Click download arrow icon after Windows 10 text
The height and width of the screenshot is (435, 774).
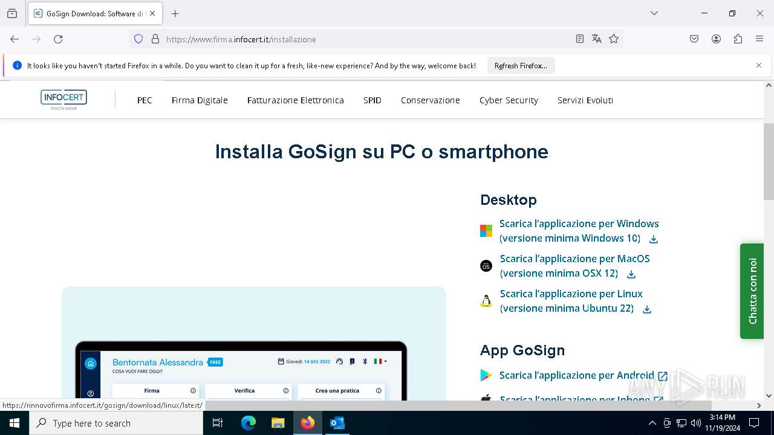tap(654, 239)
